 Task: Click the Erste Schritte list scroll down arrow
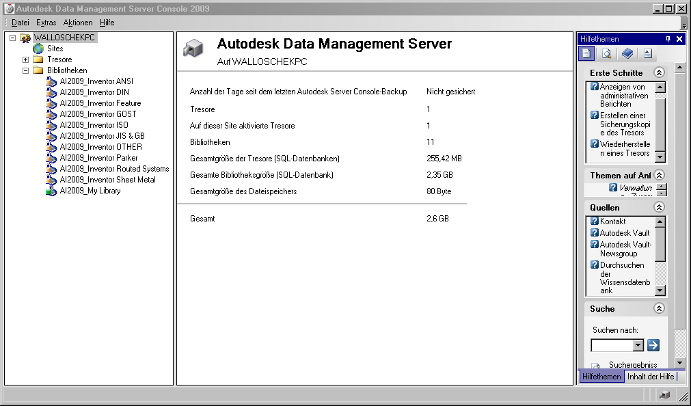click(660, 157)
